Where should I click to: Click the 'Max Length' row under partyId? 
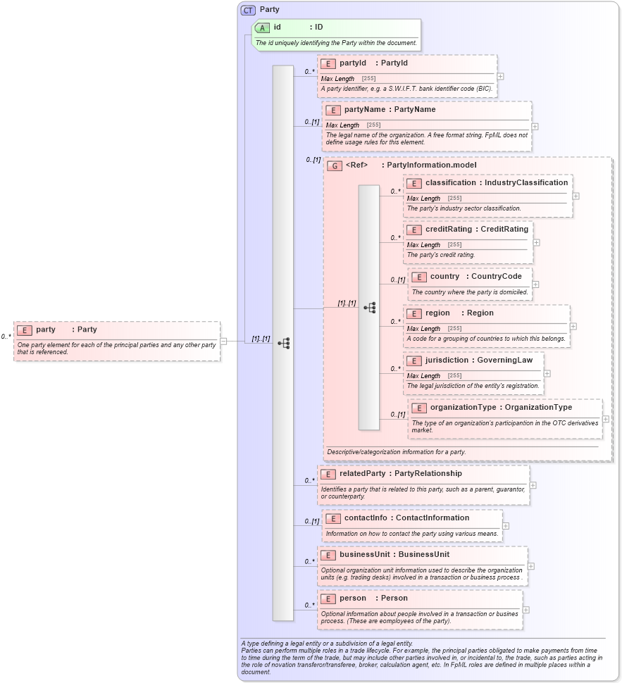[407, 78]
